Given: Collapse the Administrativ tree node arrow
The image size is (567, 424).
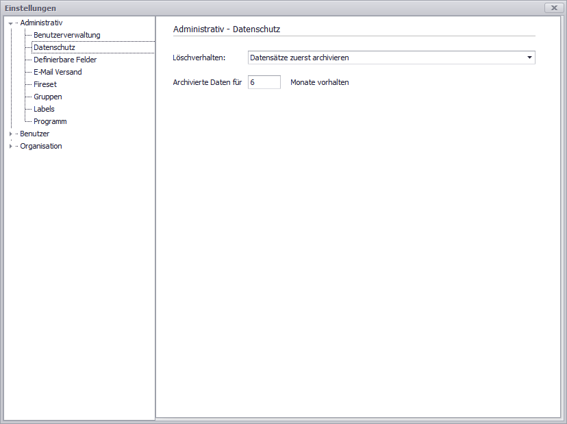Looking at the screenshot, I should 10,23.
